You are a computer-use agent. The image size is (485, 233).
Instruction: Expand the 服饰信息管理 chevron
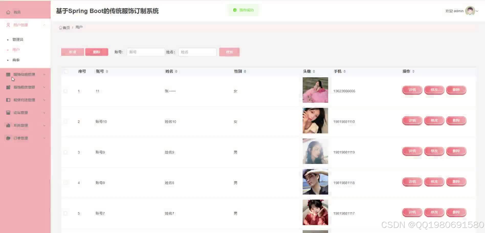pos(44,74)
